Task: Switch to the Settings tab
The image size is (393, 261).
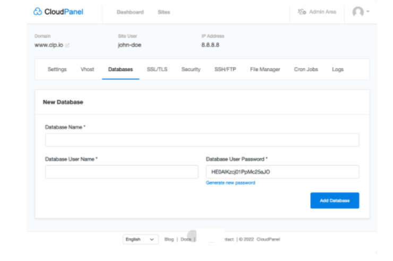Action: [x=57, y=69]
